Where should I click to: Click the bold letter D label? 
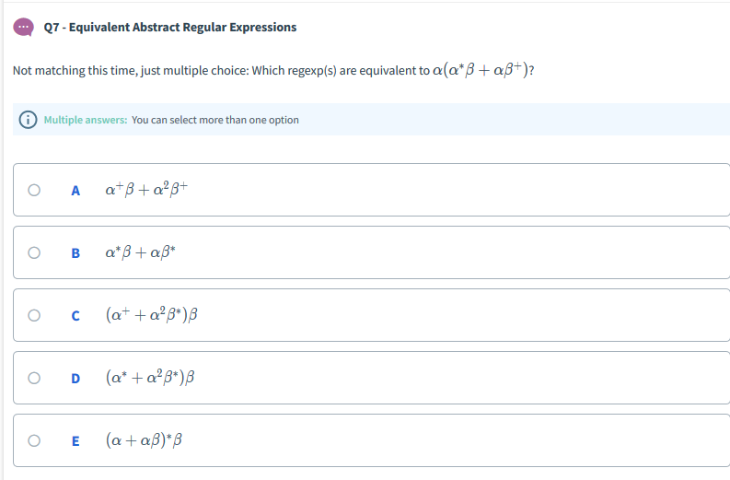(x=75, y=378)
